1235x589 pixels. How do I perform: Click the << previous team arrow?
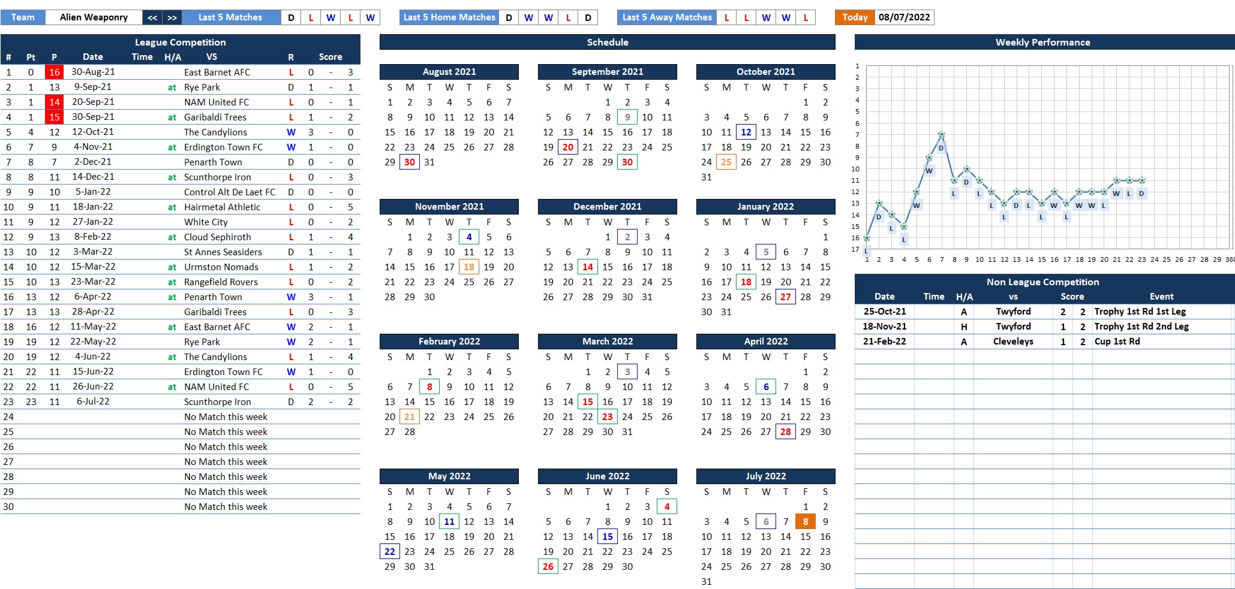(x=152, y=17)
